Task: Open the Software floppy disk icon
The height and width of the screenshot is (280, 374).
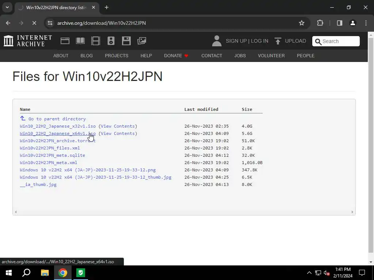Action: coord(126,41)
